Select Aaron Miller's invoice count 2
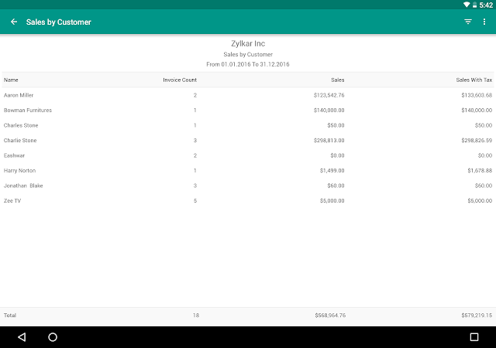The width and height of the screenshot is (496, 348). (x=195, y=95)
